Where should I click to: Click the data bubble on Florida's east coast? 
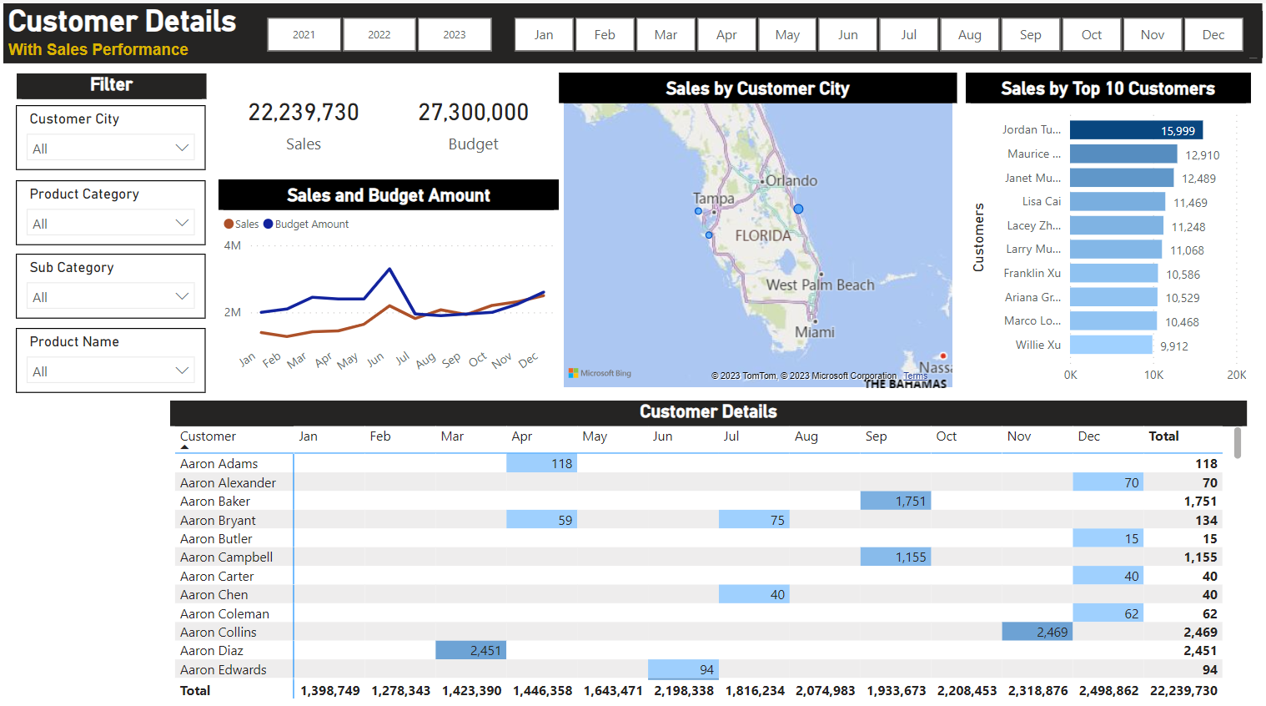click(798, 208)
